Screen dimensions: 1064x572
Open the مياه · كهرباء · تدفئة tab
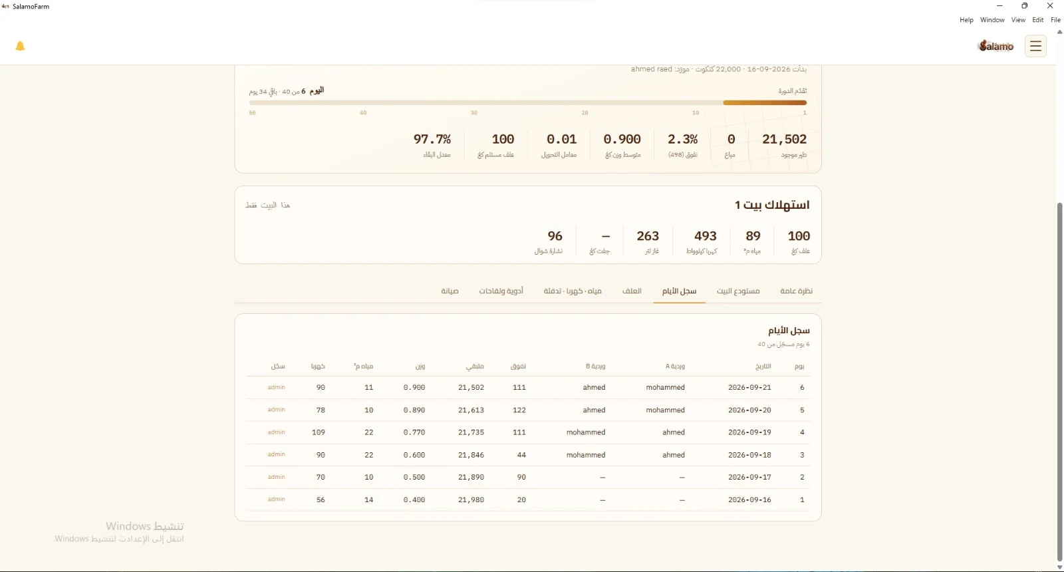pos(573,291)
